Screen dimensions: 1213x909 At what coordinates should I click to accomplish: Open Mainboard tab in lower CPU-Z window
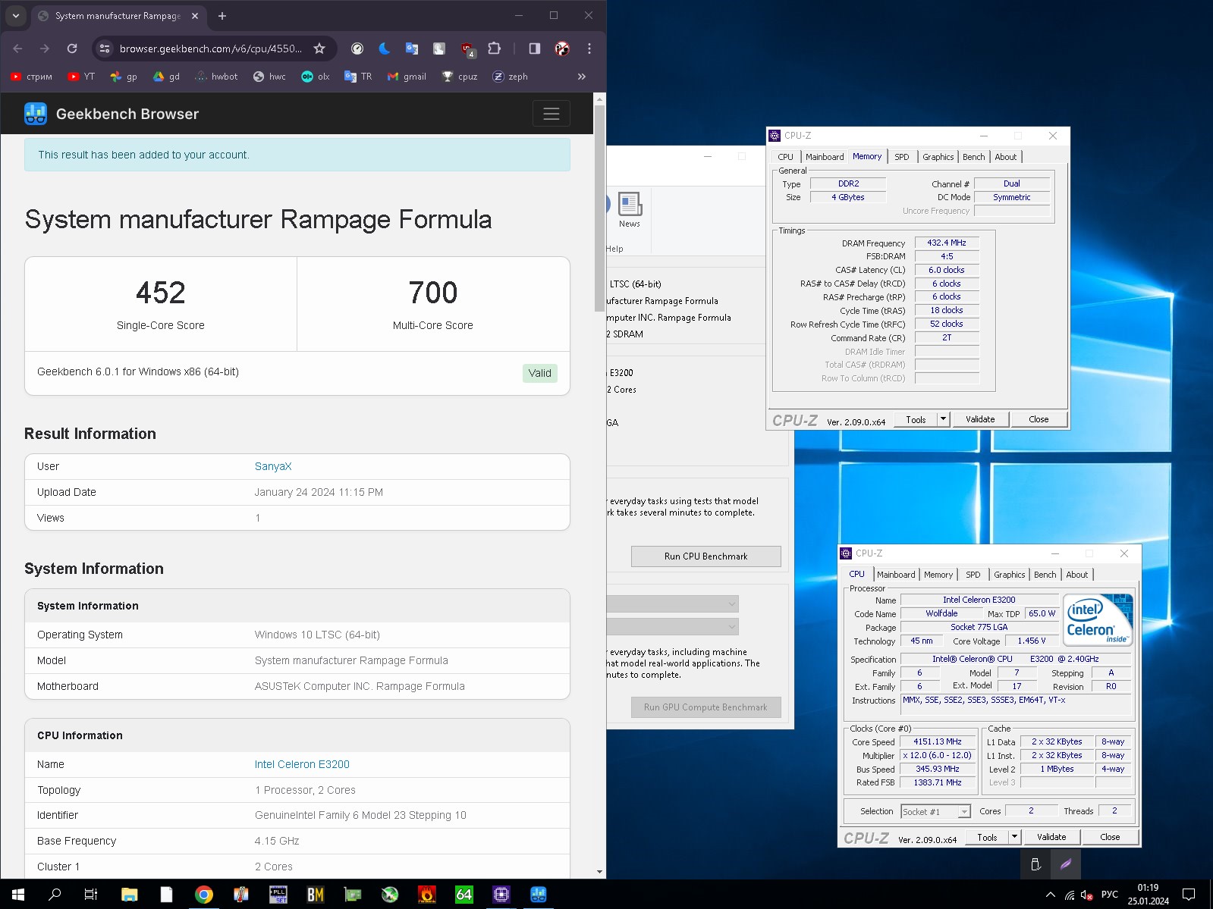coord(896,575)
